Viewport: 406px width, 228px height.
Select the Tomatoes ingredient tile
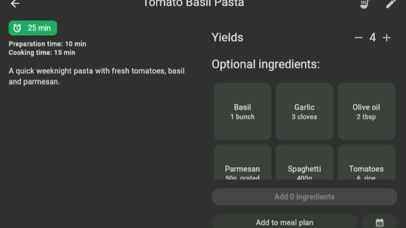(366, 162)
